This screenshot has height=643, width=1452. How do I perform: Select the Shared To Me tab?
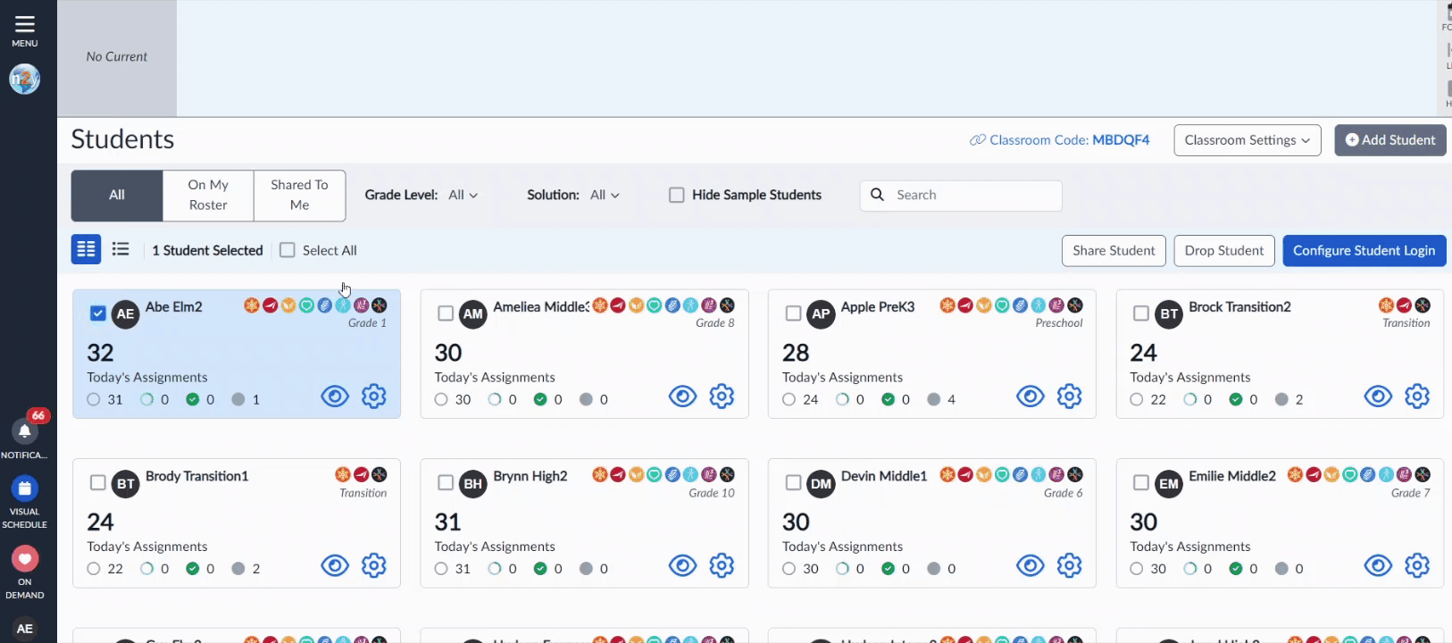pyautogui.click(x=300, y=195)
